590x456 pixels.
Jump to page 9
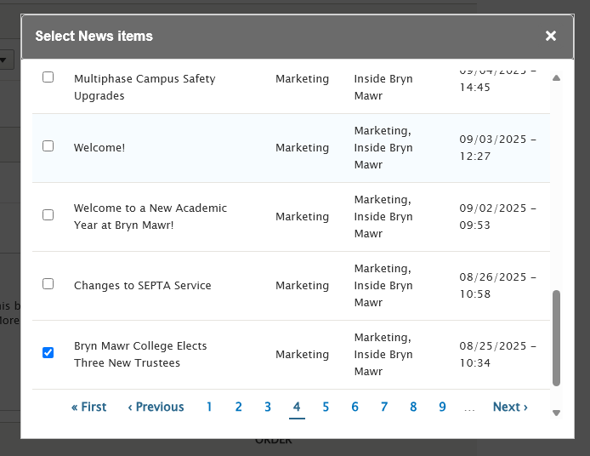[442, 407]
